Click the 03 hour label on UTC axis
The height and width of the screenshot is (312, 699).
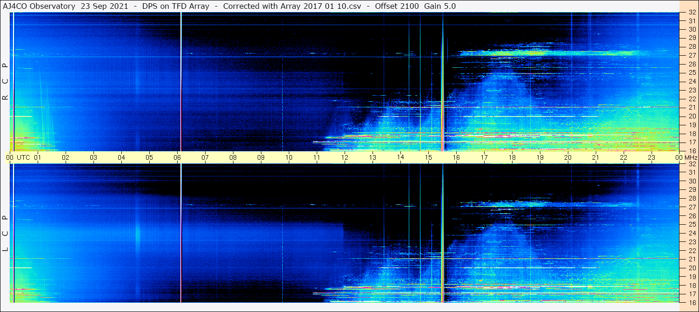pos(93,157)
